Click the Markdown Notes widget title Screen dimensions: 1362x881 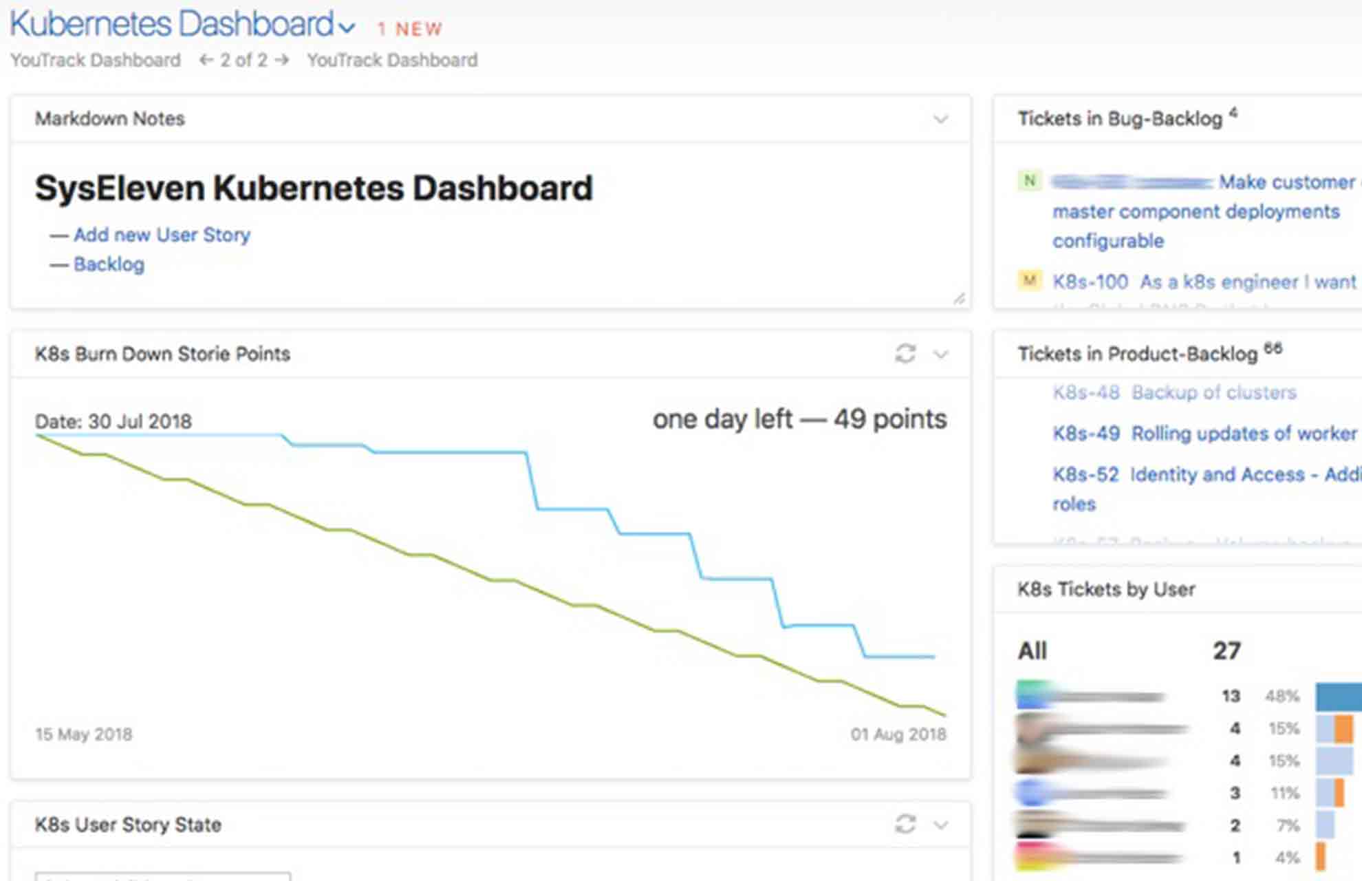pyautogui.click(x=110, y=119)
